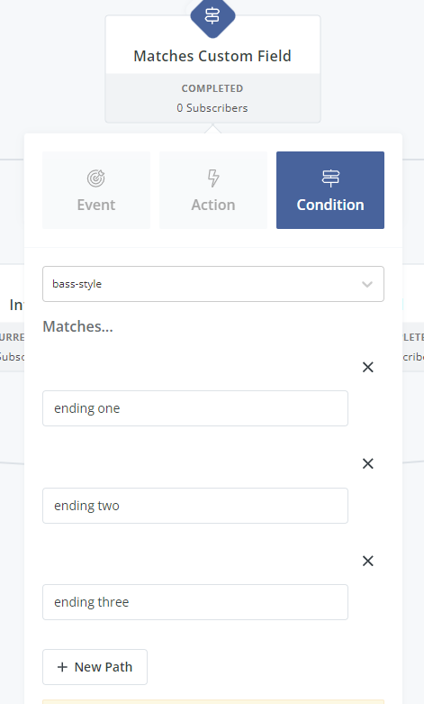Screen dimensions: 424x704
Task: Select the Event target icon
Action: click(96, 178)
